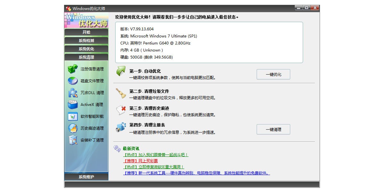The width and height of the screenshot is (384, 192).
Task: Click the 安装补丁清理 icon
Action: tap(73, 140)
